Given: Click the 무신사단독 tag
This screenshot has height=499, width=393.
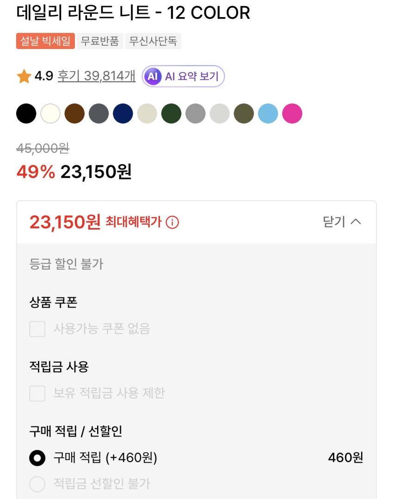Looking at the screenshot, I should click(x=153, y=41).
